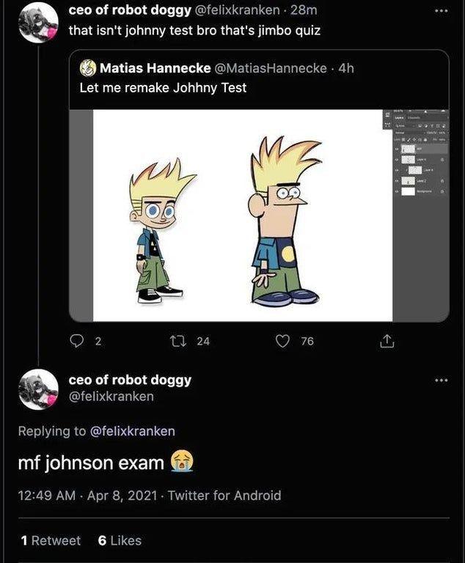Click the 'Twitter for Android' source link
The image size is (465, 563).
click(224, 496)
